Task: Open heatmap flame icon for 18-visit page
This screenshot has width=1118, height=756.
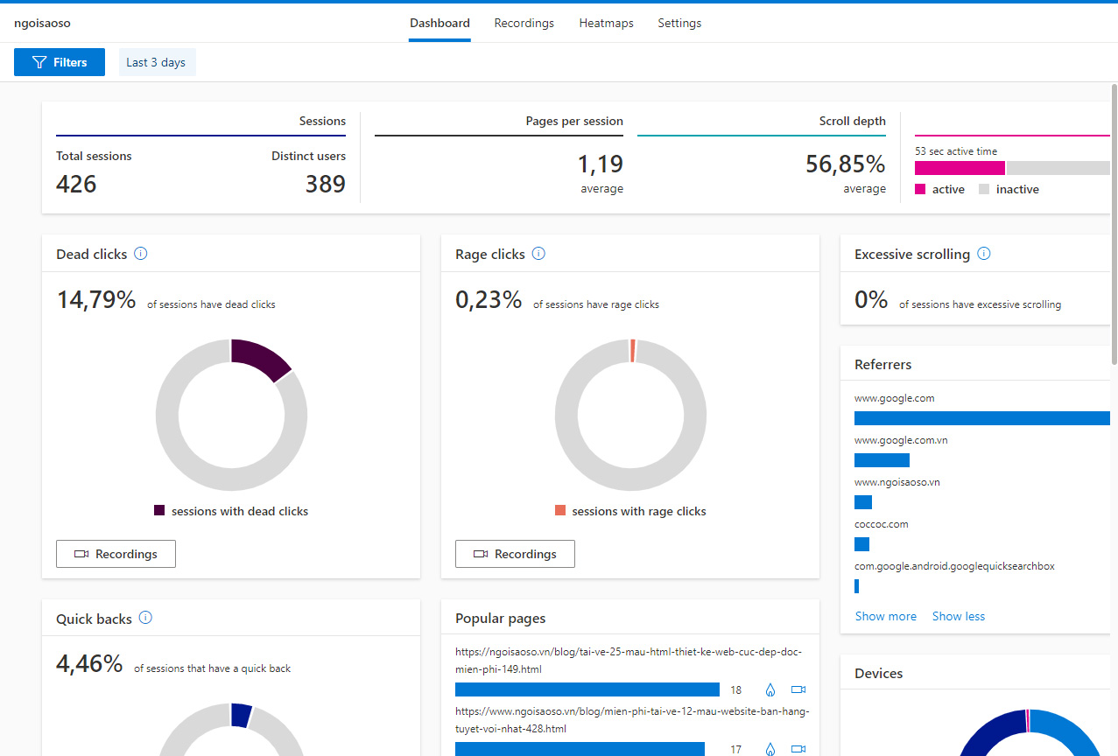Action: [x=770, y=689]
